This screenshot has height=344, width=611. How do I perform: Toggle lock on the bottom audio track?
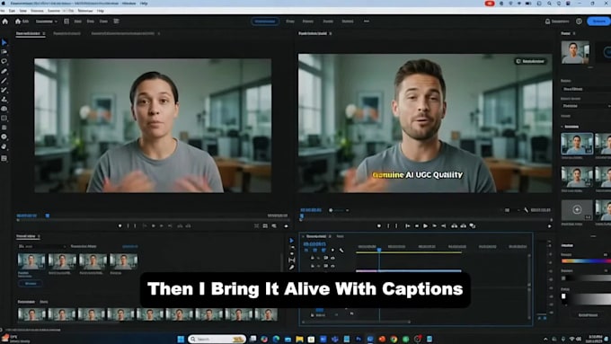pyautogui.click(x=312, y=314)
